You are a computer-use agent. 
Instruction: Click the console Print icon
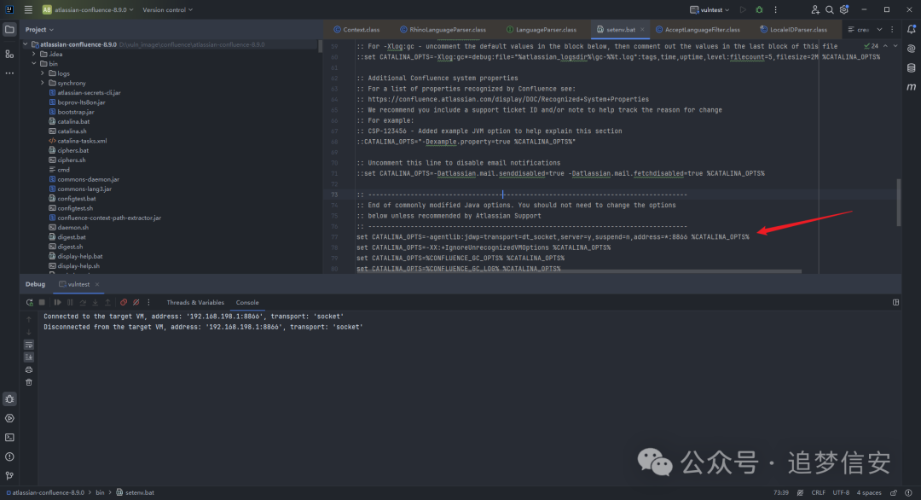coord(29,370)
